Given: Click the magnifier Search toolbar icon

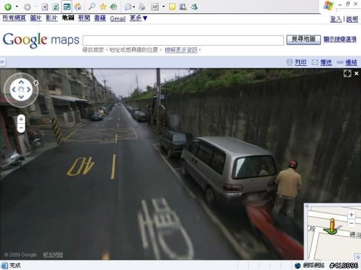Looking at the screenshot, I should [91, 7].
